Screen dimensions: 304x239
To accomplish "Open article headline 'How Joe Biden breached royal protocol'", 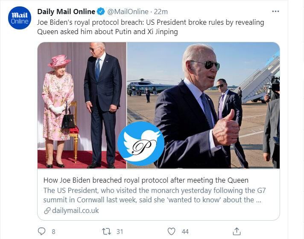I will point(146,180).
